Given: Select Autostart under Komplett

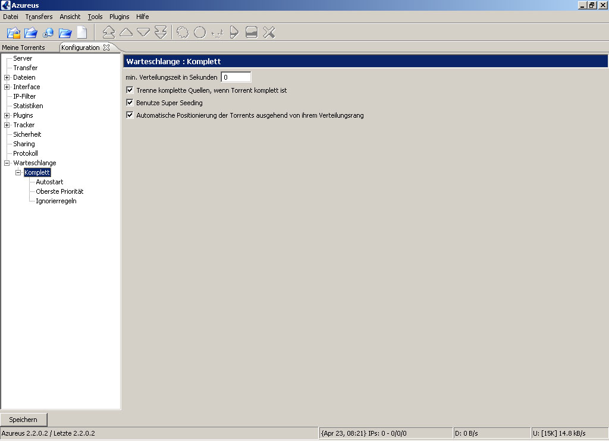Looking at the screenshot, I should click(49, 182).
